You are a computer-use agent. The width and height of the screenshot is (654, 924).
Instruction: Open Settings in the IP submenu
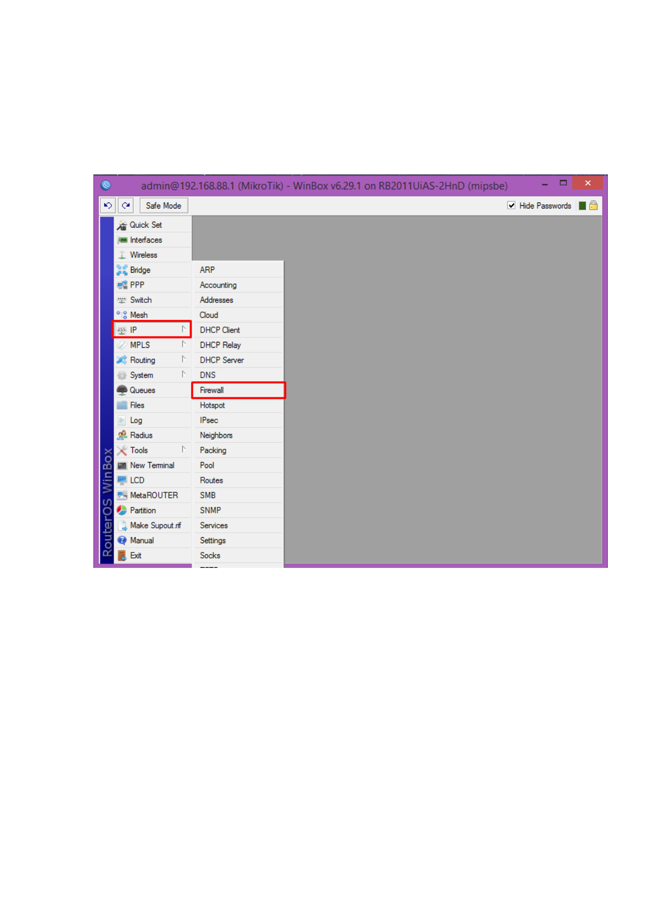tap(238, 540)
